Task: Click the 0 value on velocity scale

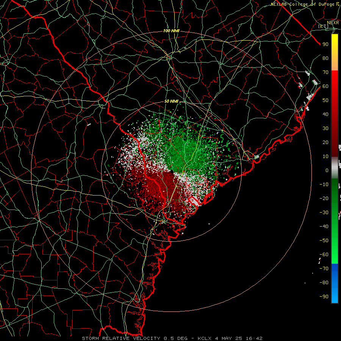Action: pos(327,170)
